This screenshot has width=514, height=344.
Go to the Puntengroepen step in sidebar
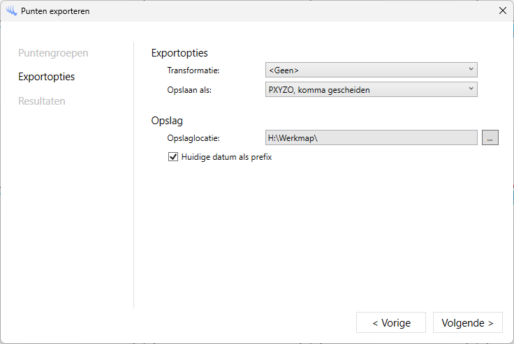53,53
